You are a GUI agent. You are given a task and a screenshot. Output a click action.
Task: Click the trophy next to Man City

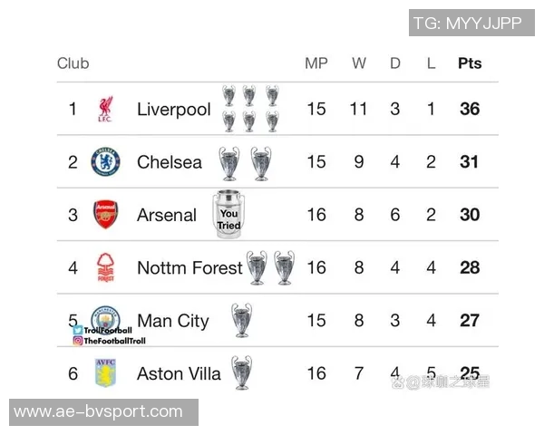(x=241, y=320)
